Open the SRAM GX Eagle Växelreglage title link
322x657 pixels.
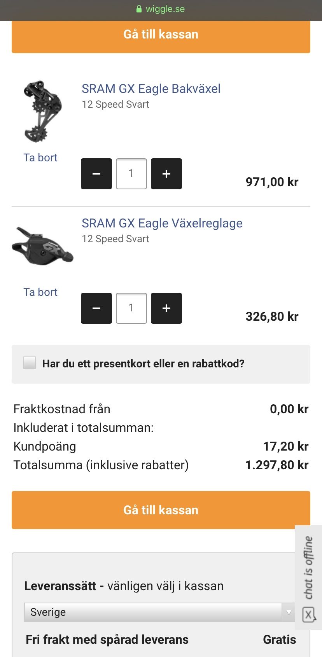tap(162, 223)
